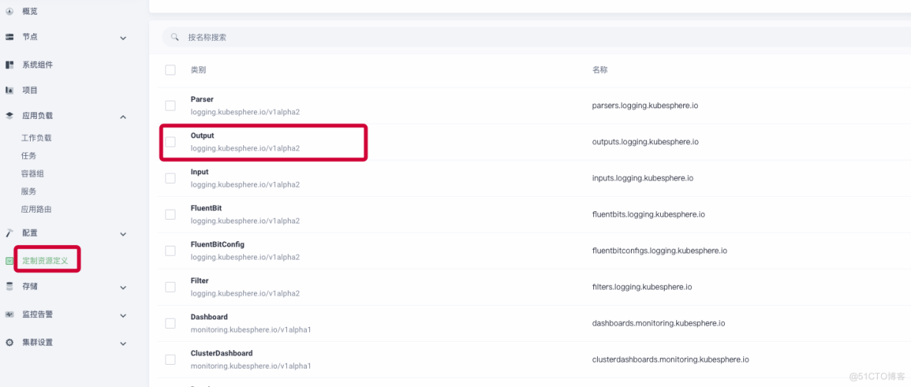Check the Parser row checkbox
The height and width of the screenshot is (387, 911).
(x=170, y=106)
